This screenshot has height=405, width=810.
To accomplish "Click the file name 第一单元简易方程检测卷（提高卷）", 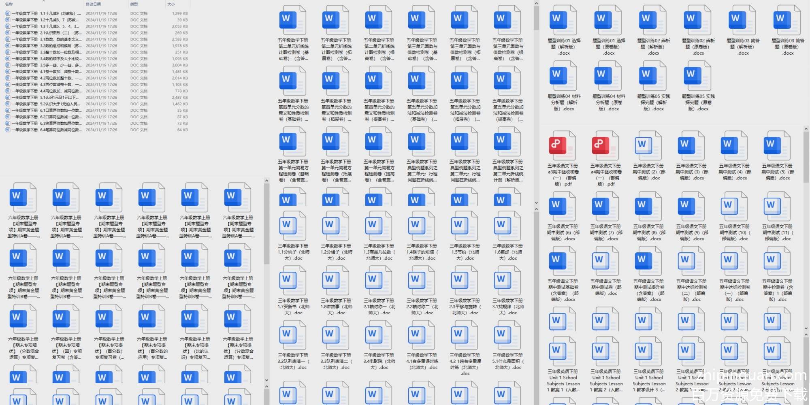I will 379,171.
